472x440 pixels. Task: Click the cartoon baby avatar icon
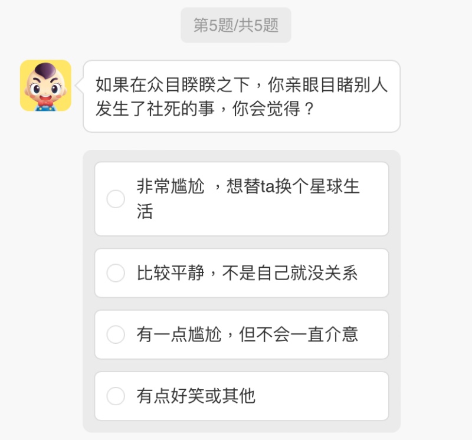45,86
